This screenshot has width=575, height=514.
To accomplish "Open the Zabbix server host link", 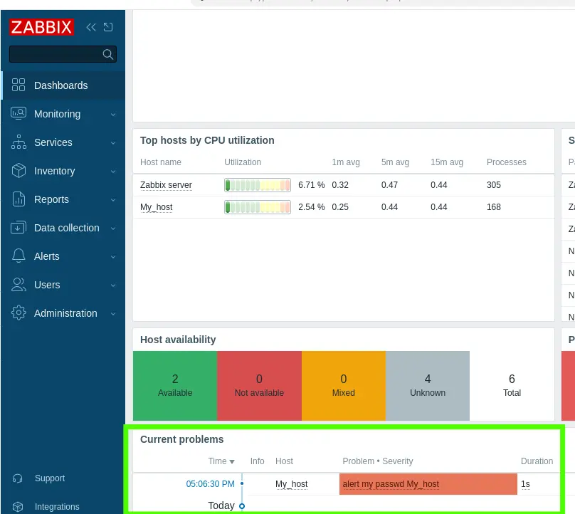I will coord(166,185).
